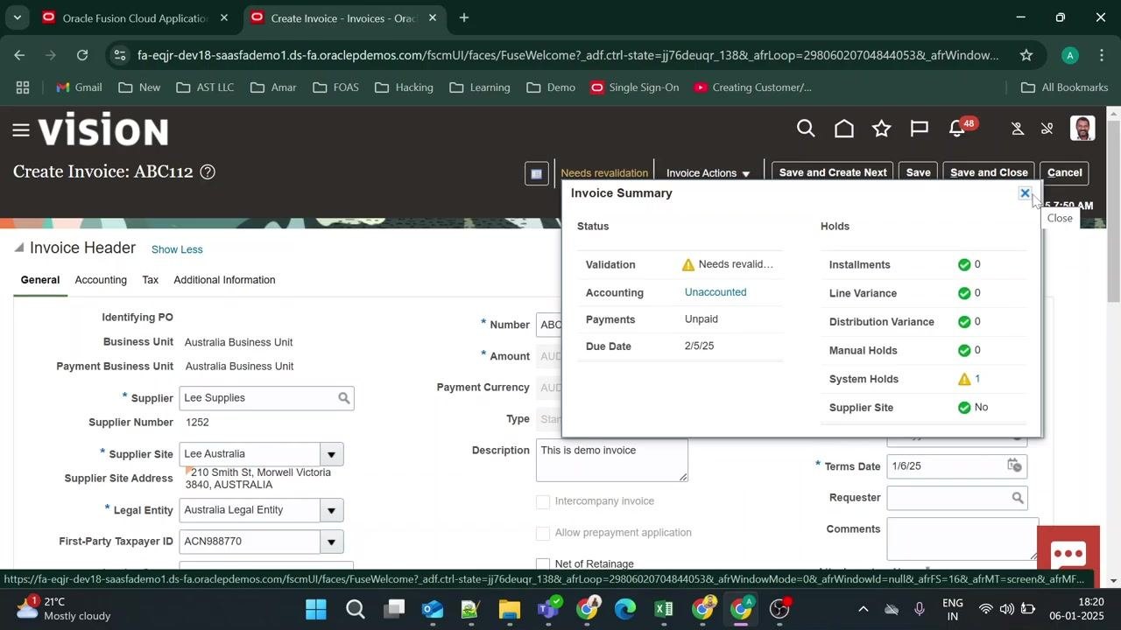Open help icon beside Create Invoice: ABC112
Screen dimensions: 1121x630
click(x=208, y=172)
